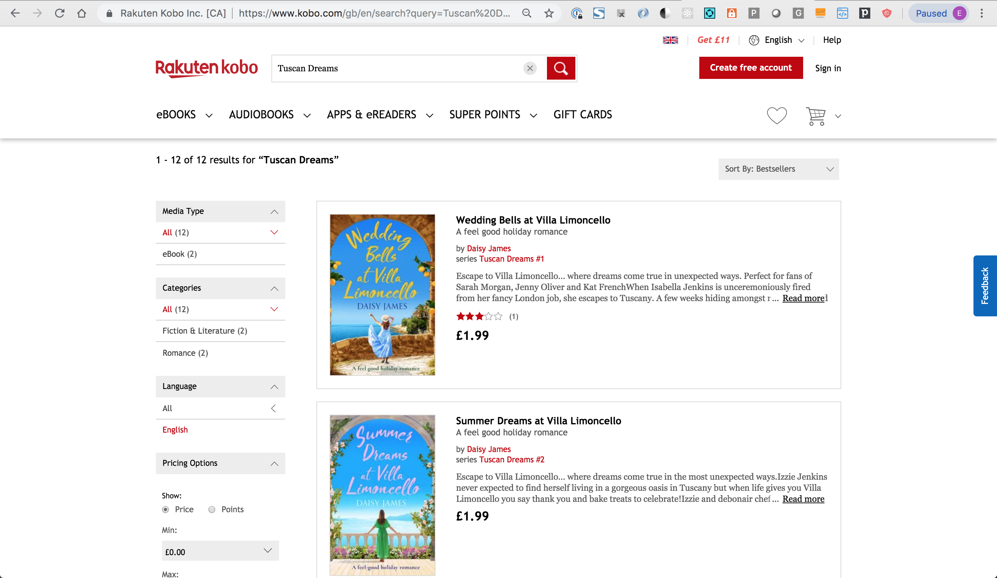Click the Sign in link
The width and height of the screenshot is (997, 578).
click(828, 68)
